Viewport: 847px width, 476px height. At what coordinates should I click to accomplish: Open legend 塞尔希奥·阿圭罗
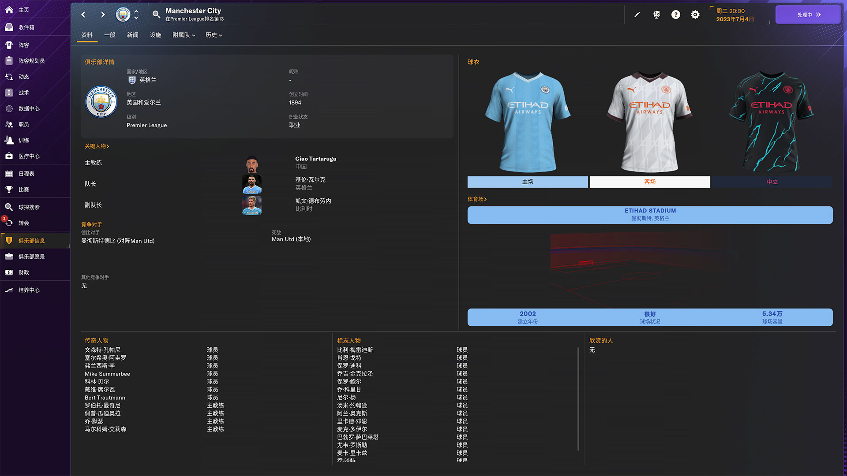coord(105,358)
